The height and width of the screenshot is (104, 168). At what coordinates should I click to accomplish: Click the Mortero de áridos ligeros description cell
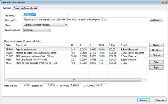pos(36,53)
